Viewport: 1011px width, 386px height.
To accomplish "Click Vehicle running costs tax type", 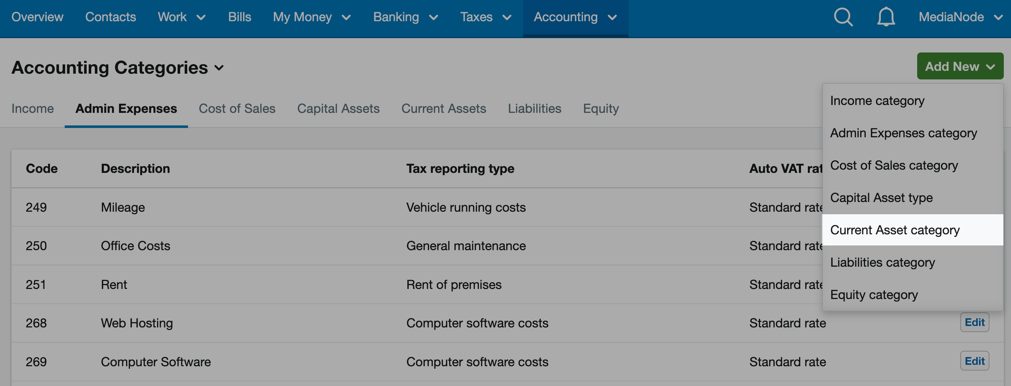I will click(466, 207).
